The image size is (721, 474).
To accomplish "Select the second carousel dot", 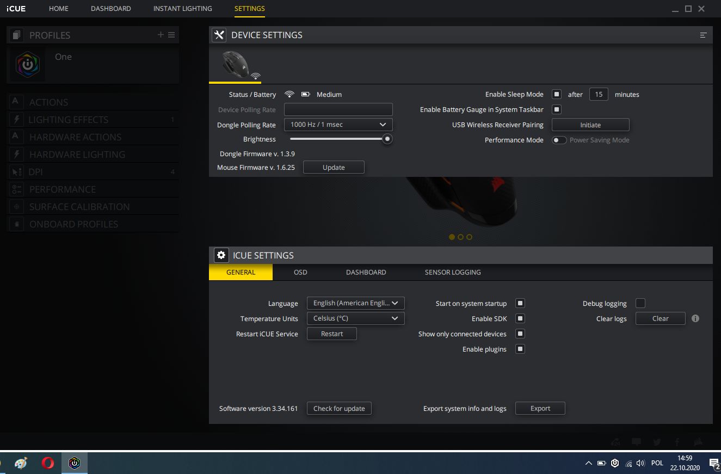I will coord(460,237).
